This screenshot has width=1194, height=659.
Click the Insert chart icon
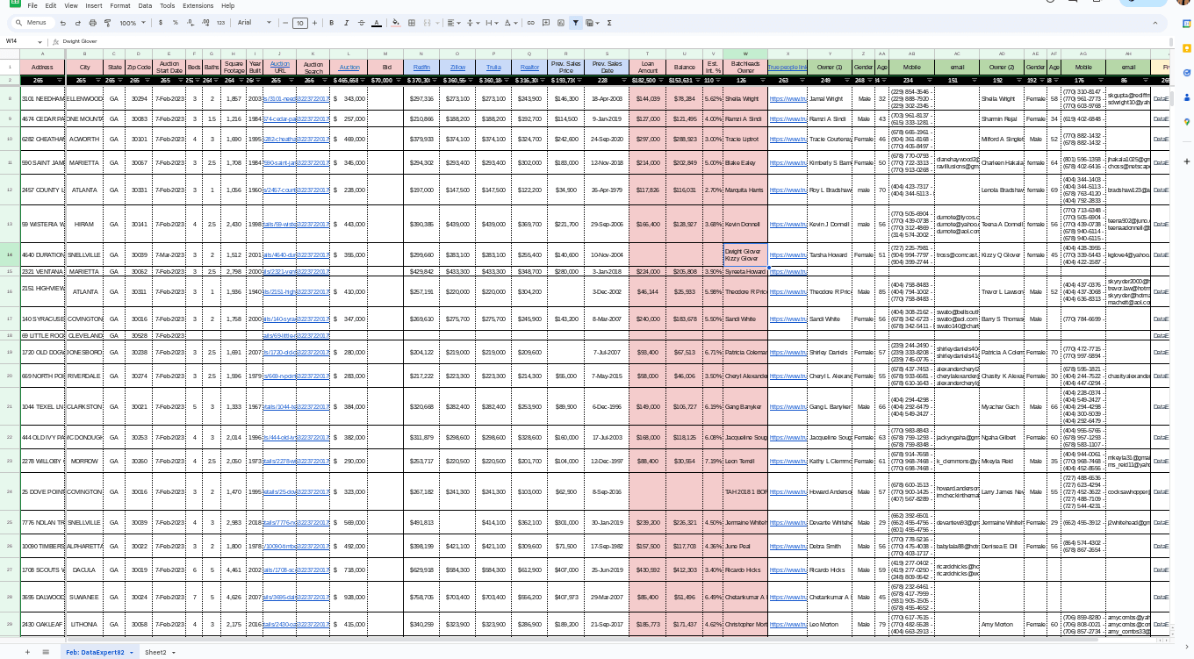point(561,23)
